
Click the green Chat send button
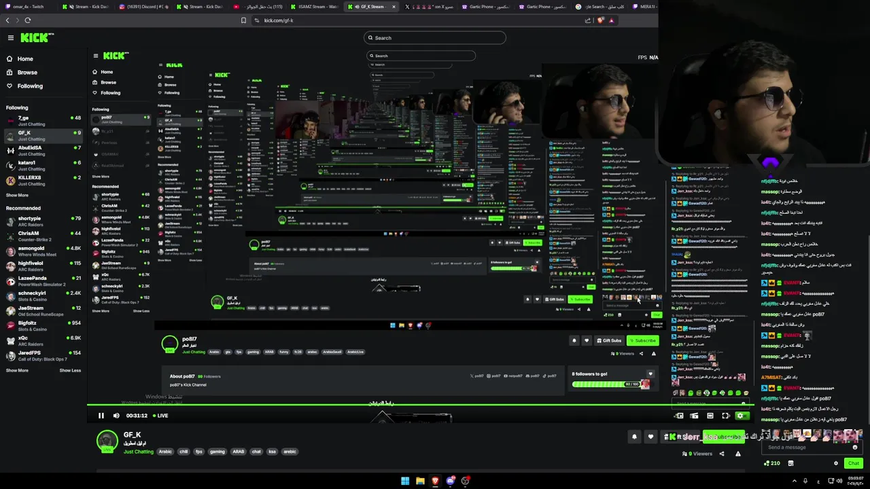coord(854,463)
